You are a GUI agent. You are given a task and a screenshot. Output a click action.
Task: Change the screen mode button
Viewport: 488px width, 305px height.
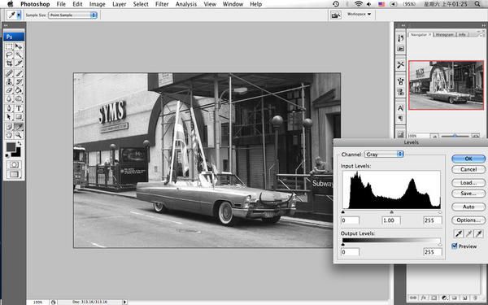point(14,174)
